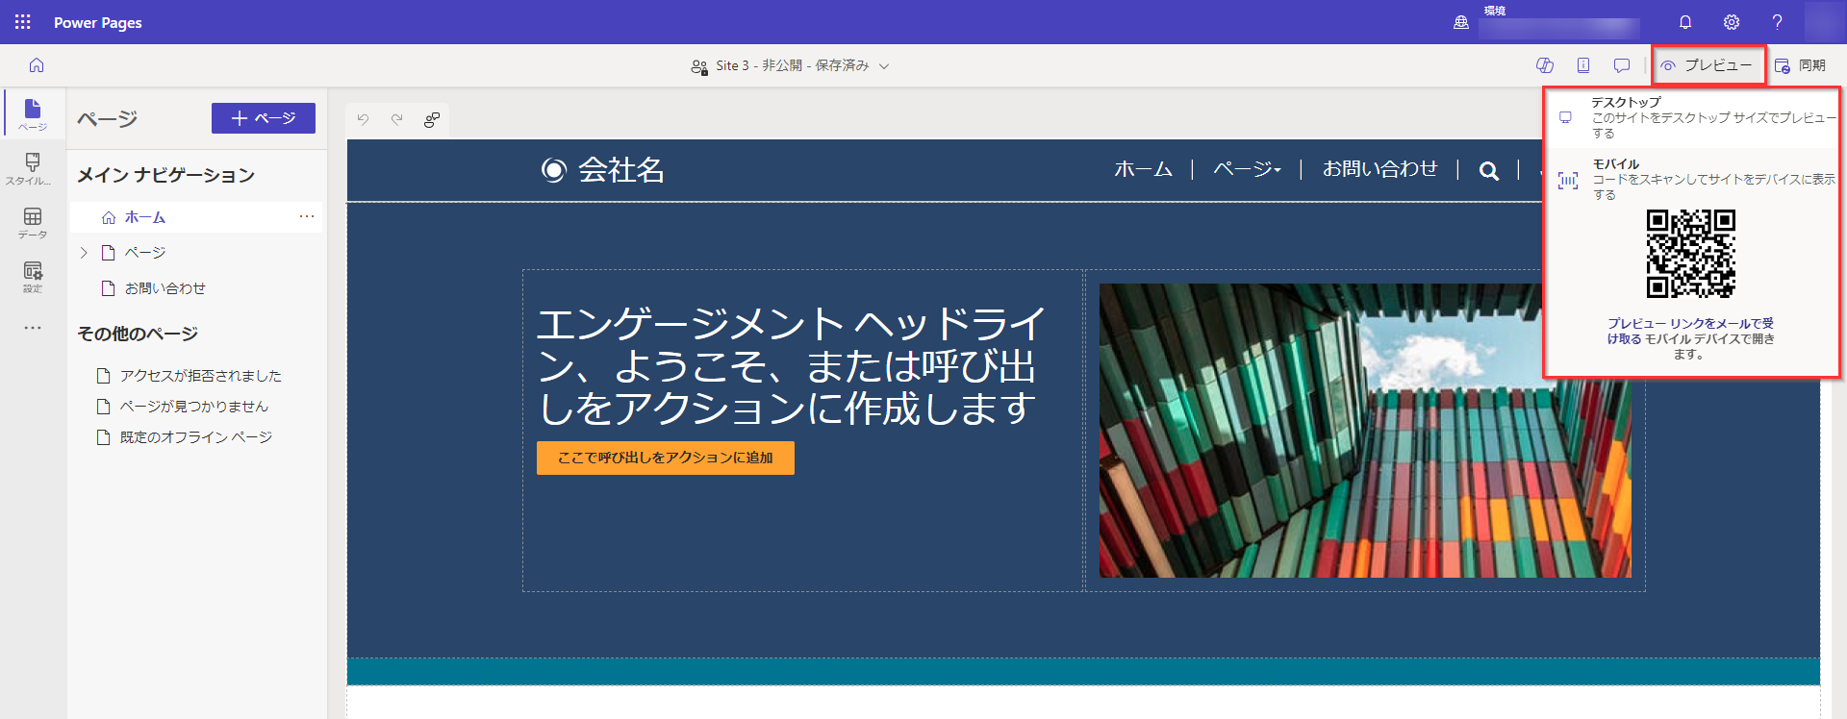Click the search magnifier in site header
The height and width of the screenshot is (719, 1847).
tap(1489, 171)
